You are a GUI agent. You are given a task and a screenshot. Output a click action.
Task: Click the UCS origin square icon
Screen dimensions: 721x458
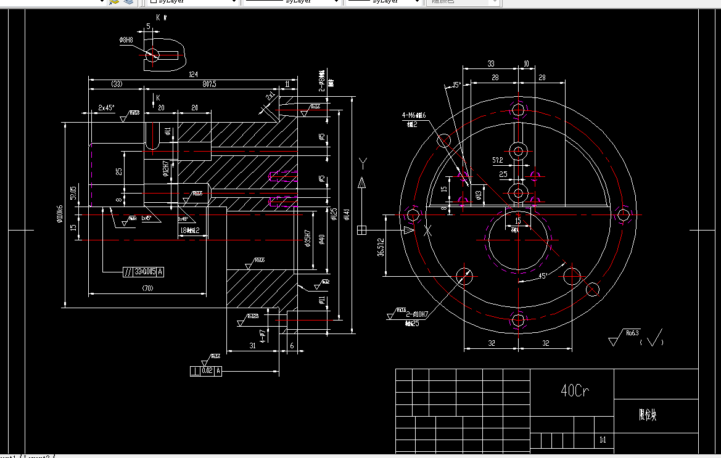click(x=362, y=230)
